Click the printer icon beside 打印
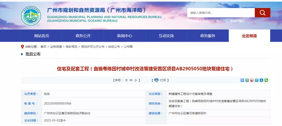Viewport: 282px width, 126px height. pos(156,80)
